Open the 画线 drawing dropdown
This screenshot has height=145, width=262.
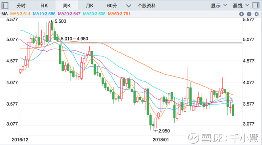click(x=241, y=6)
